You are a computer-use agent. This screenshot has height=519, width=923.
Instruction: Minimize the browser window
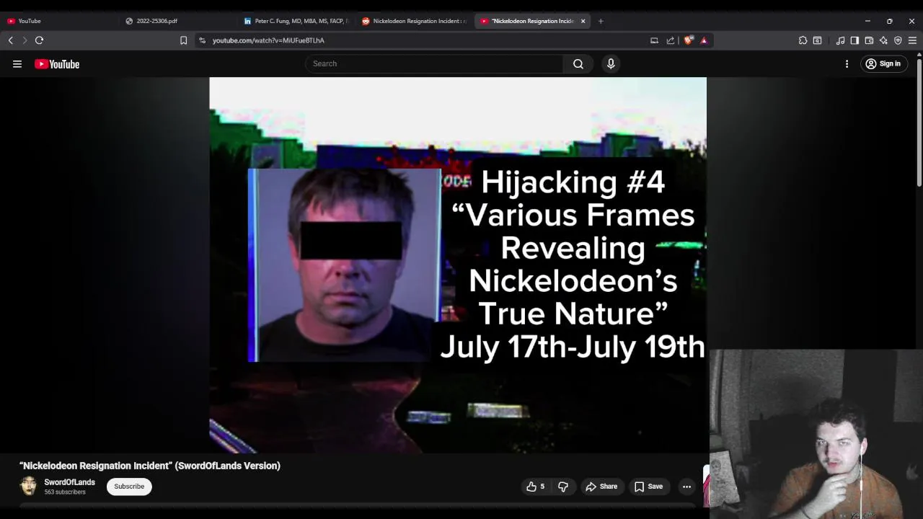coord(867,21)
